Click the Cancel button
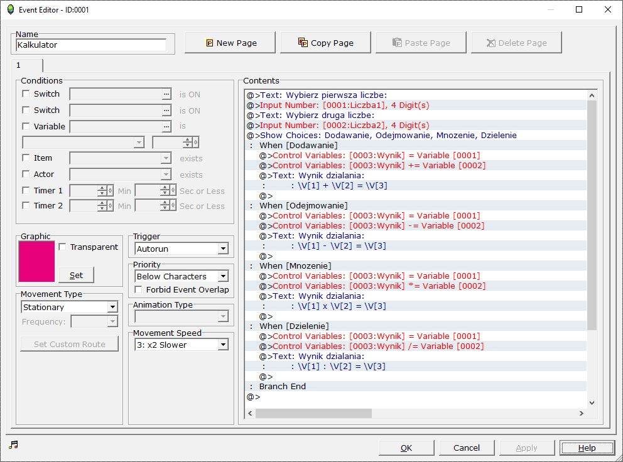This screenshot has width=623, height=462. pos(467,448)
